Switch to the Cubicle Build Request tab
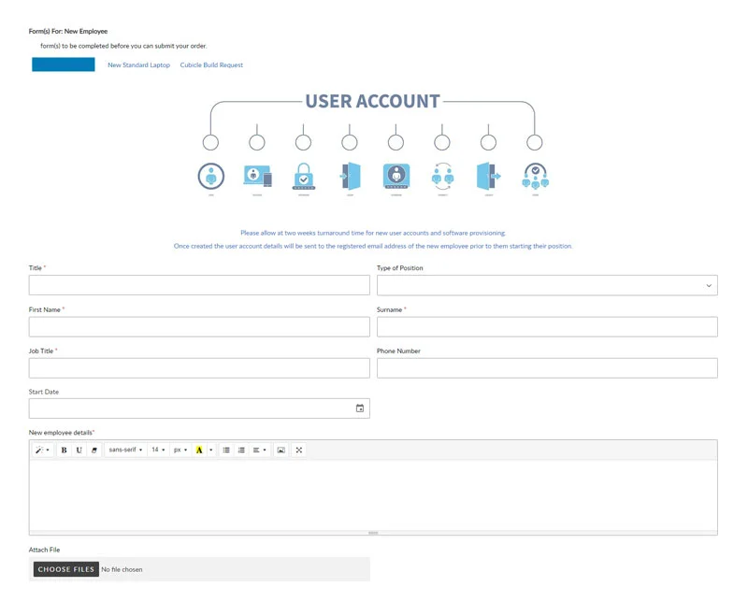The width and height of the screenshot is (748, 601). pyautogui.click(x=211, y=64)
